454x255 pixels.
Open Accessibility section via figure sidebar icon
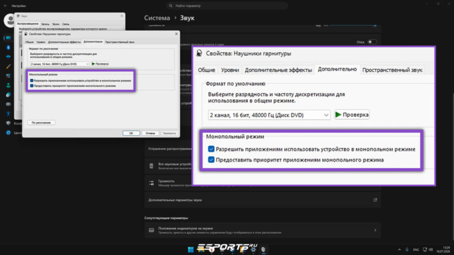(x=8, y=113)
